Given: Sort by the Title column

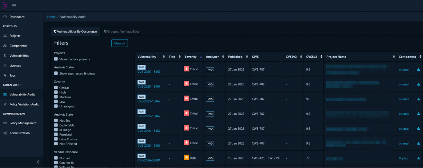Looking at the screenshot, I should pos(173,57).
